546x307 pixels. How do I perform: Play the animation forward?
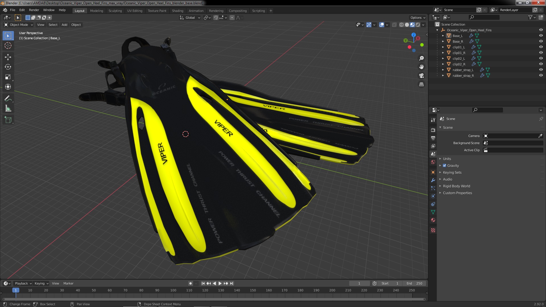[x=220, y=283]
